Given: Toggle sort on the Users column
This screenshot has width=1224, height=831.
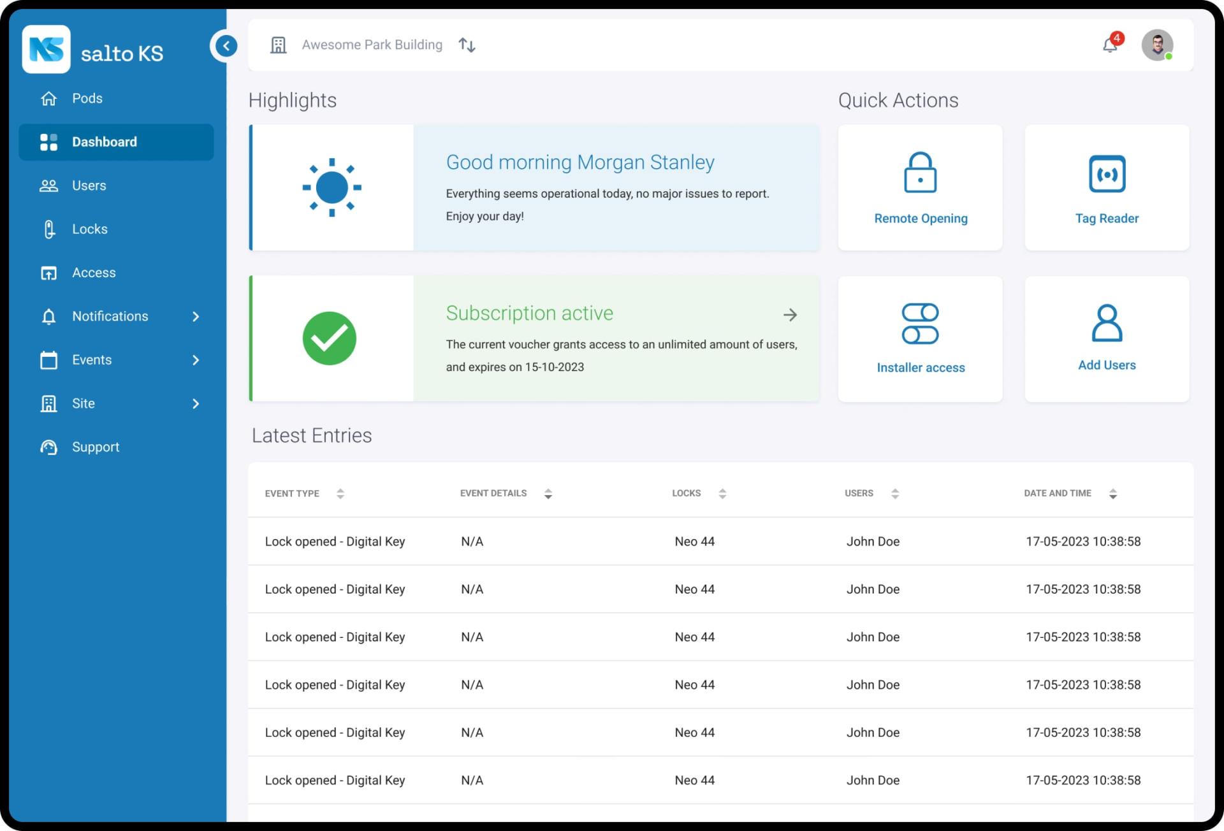Looking at the screenshot, I should [x=895, y=494].
